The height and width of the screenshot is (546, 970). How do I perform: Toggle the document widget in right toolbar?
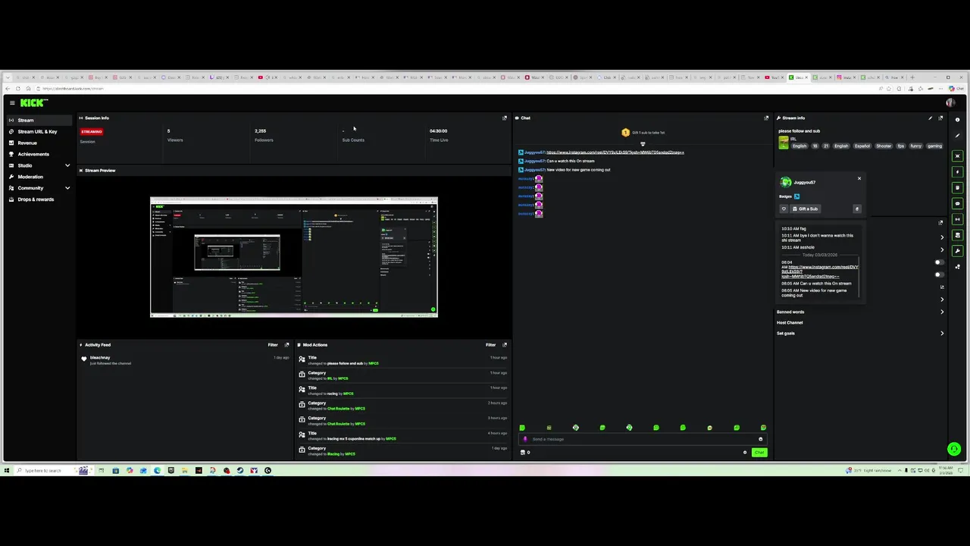point(957,188)
